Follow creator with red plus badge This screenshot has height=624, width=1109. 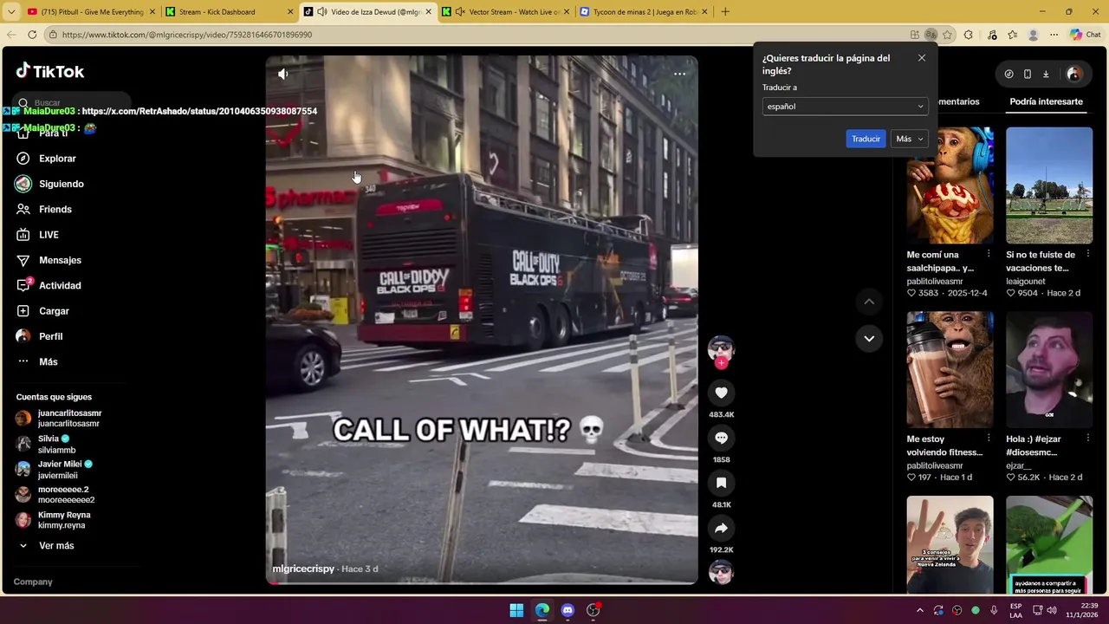721,363
